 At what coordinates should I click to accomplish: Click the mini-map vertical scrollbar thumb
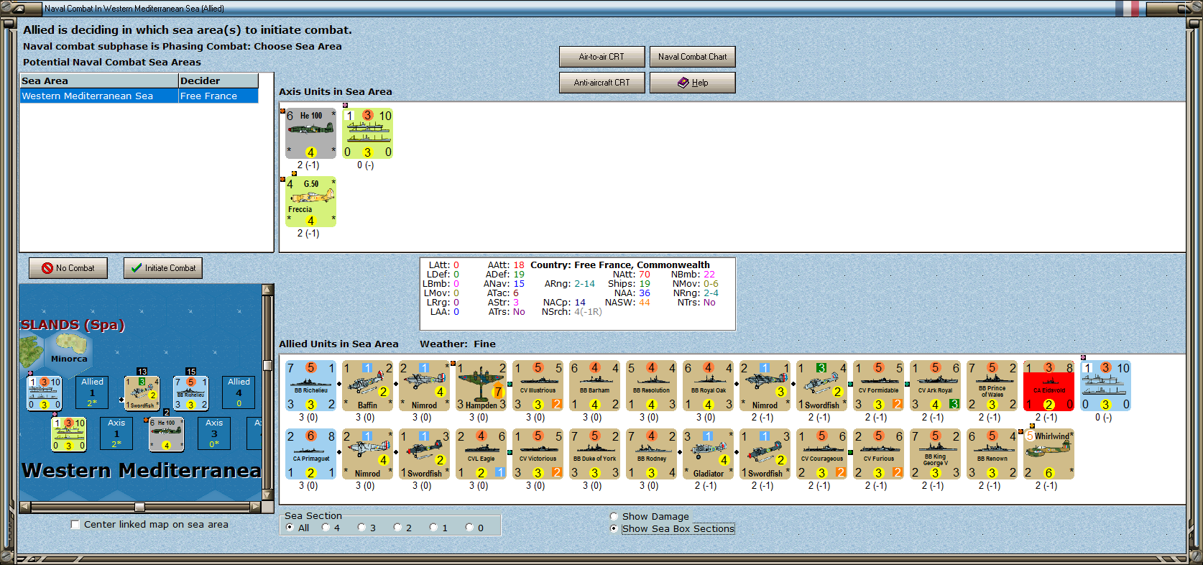tap(268, 365)
